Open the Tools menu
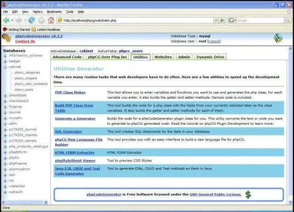Viewport: 294px width, 212px height. pos(69,12)
